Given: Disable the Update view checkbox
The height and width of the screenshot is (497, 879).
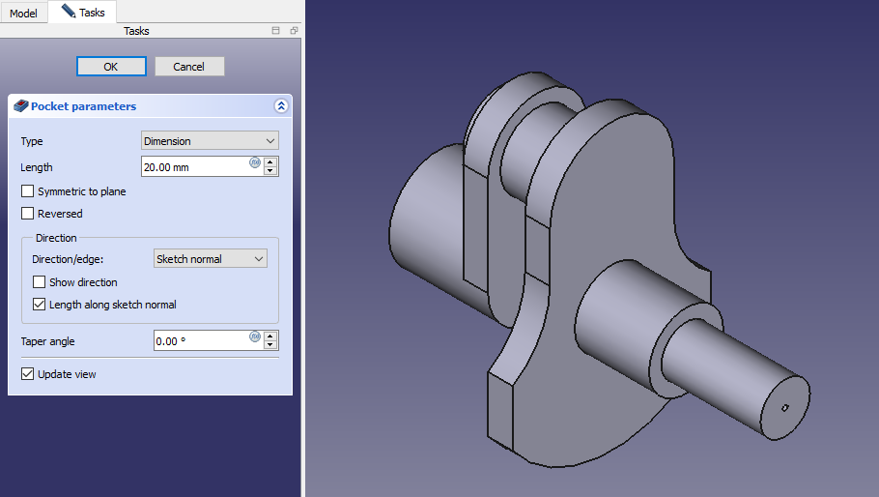Looking at the screenshot, I should coord(28,374).
